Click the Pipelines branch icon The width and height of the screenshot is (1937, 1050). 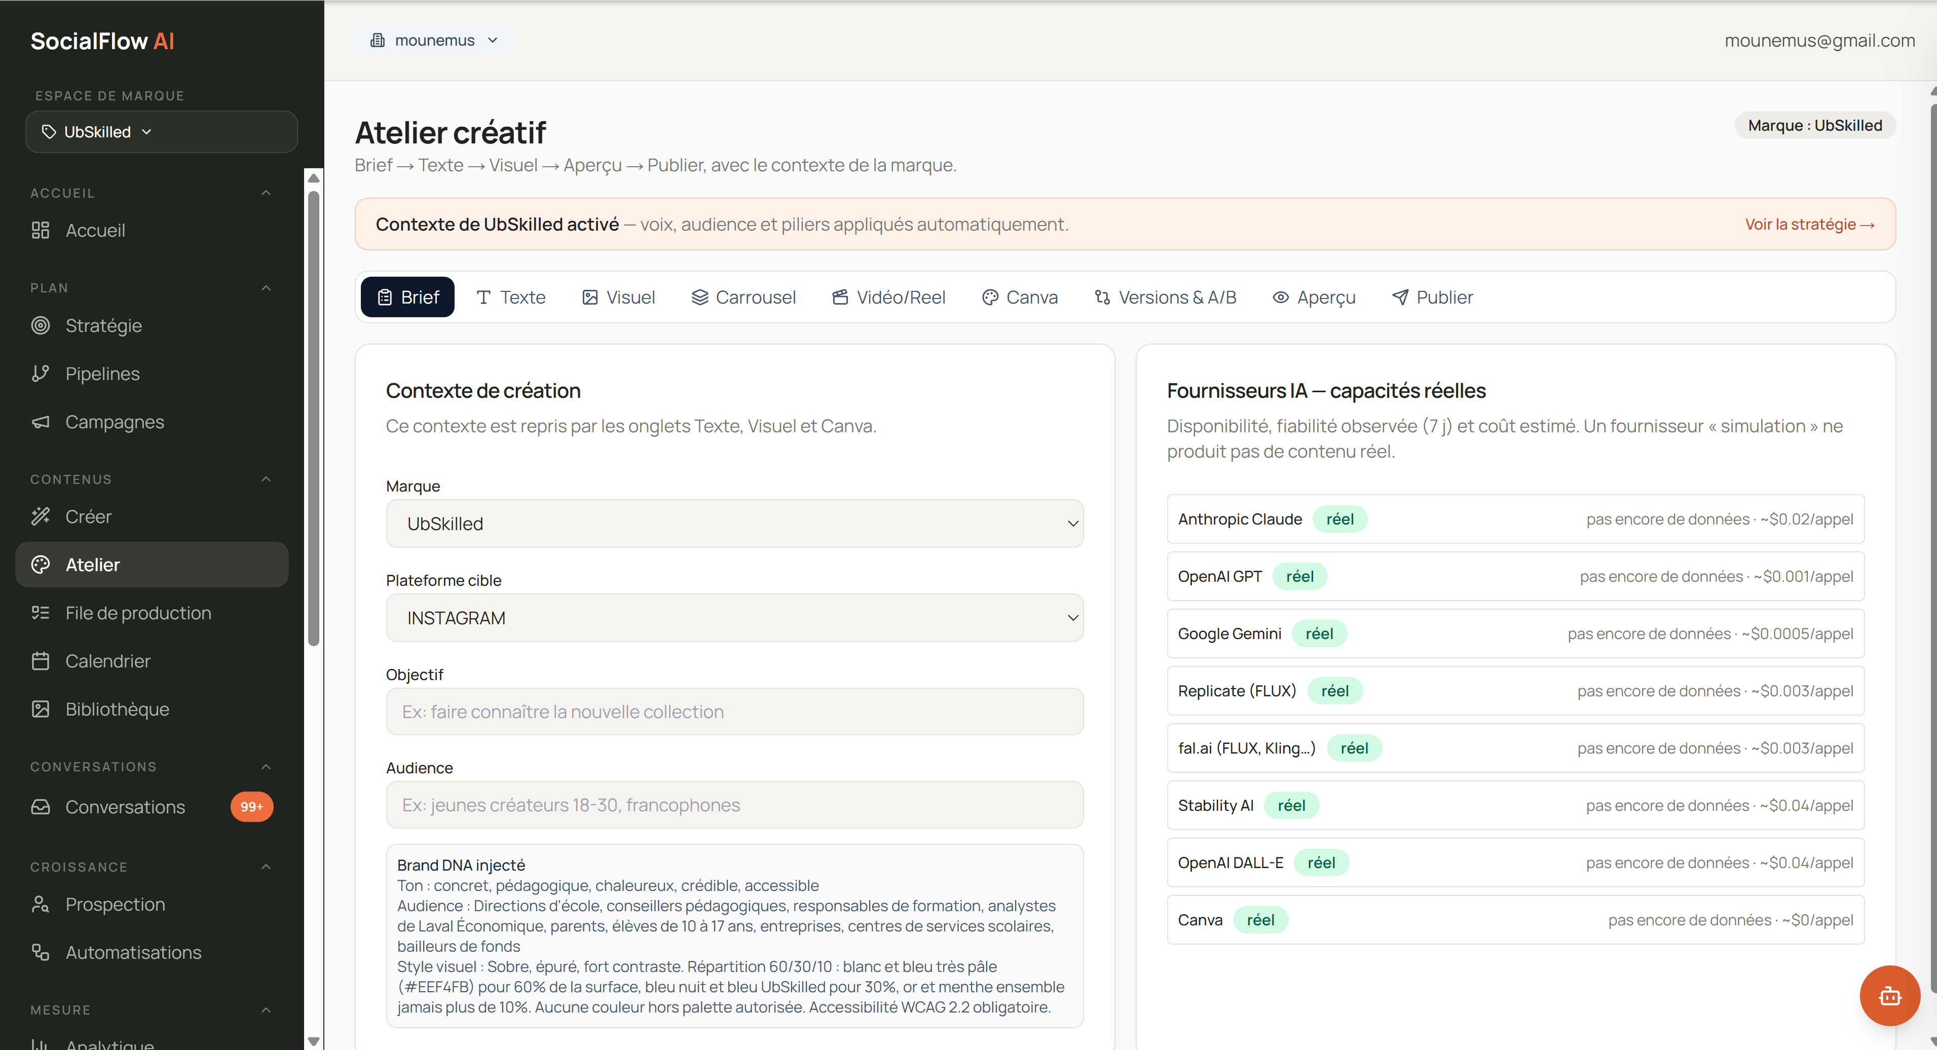(41, 373)
